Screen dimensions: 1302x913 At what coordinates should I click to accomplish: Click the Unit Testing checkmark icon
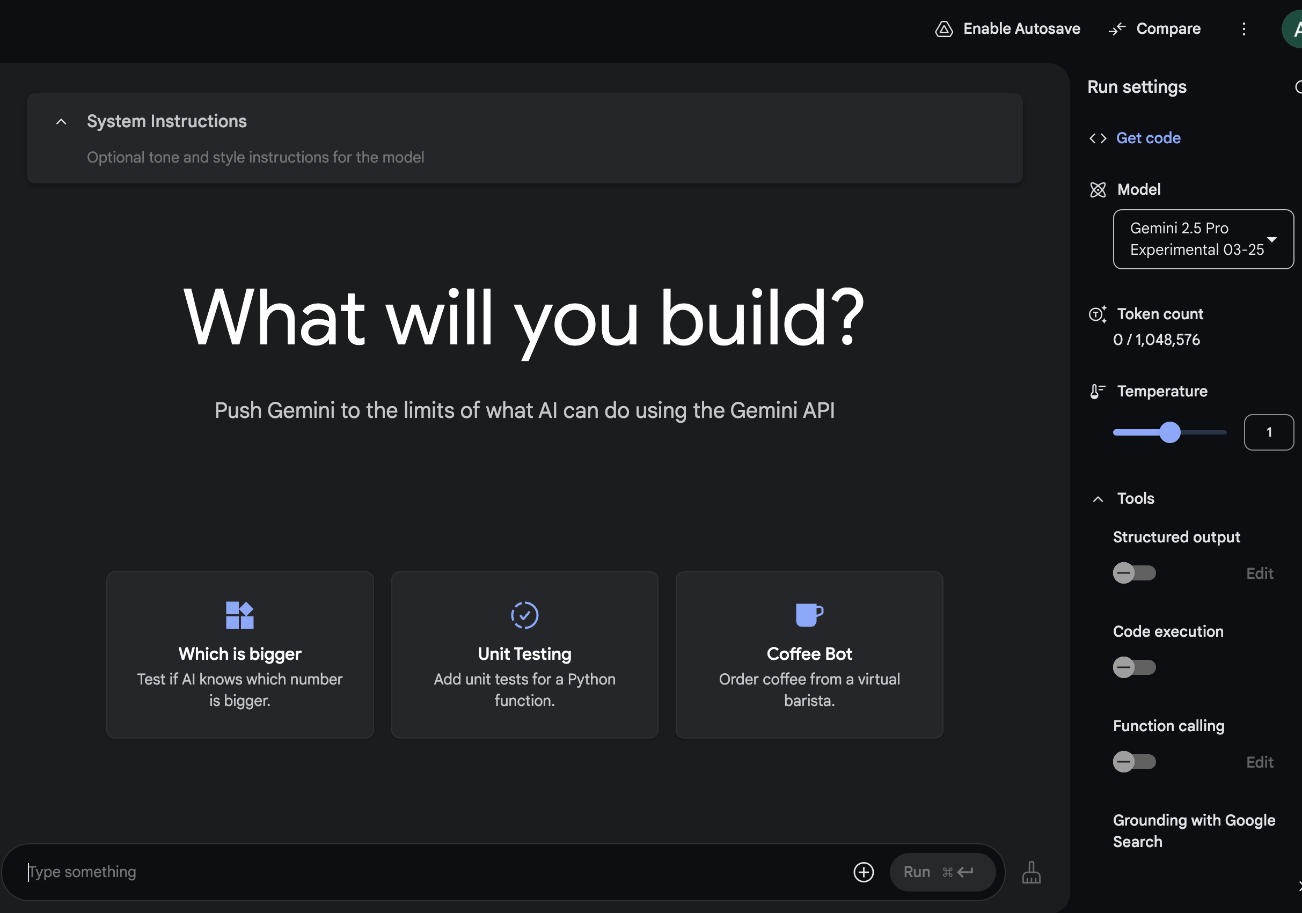click(524, 615)
